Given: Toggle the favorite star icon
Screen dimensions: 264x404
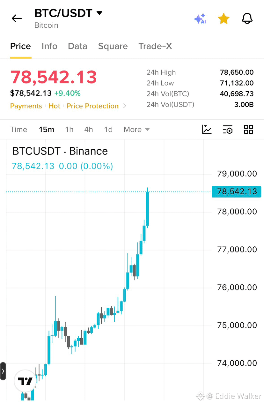Looking at the screenshot, I should coord(224,19).
